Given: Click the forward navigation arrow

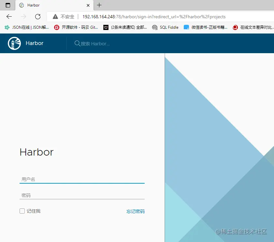Looking at the screenshot, I should pos(23,17).
